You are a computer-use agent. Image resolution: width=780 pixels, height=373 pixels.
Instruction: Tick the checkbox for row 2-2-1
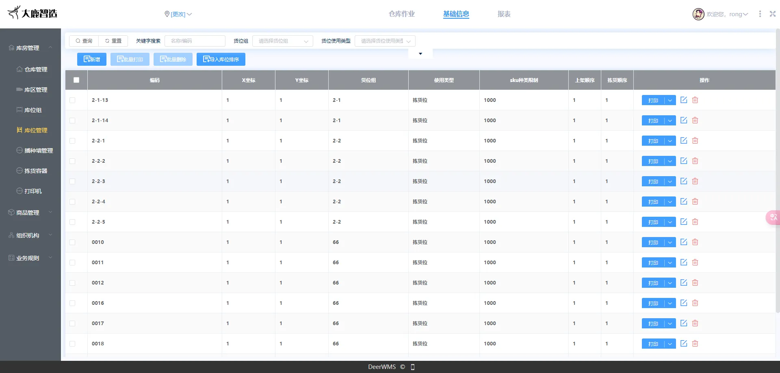click(x=72, y=140)
